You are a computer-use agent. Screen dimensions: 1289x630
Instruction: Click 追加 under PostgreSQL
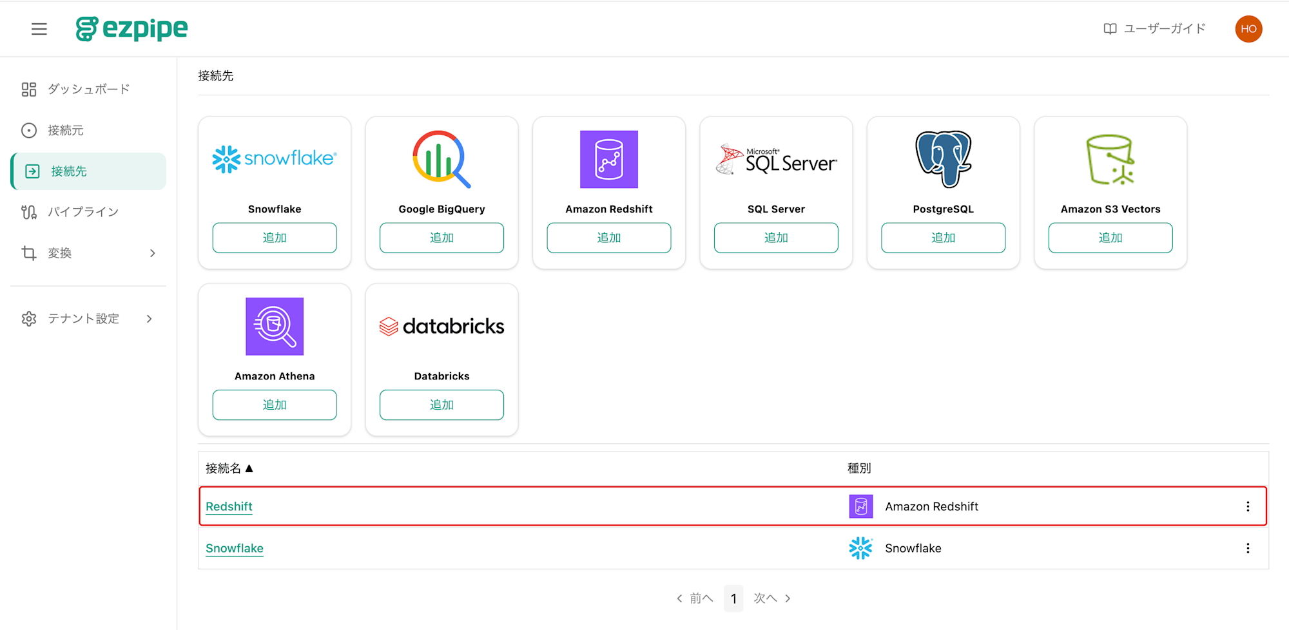944,238
